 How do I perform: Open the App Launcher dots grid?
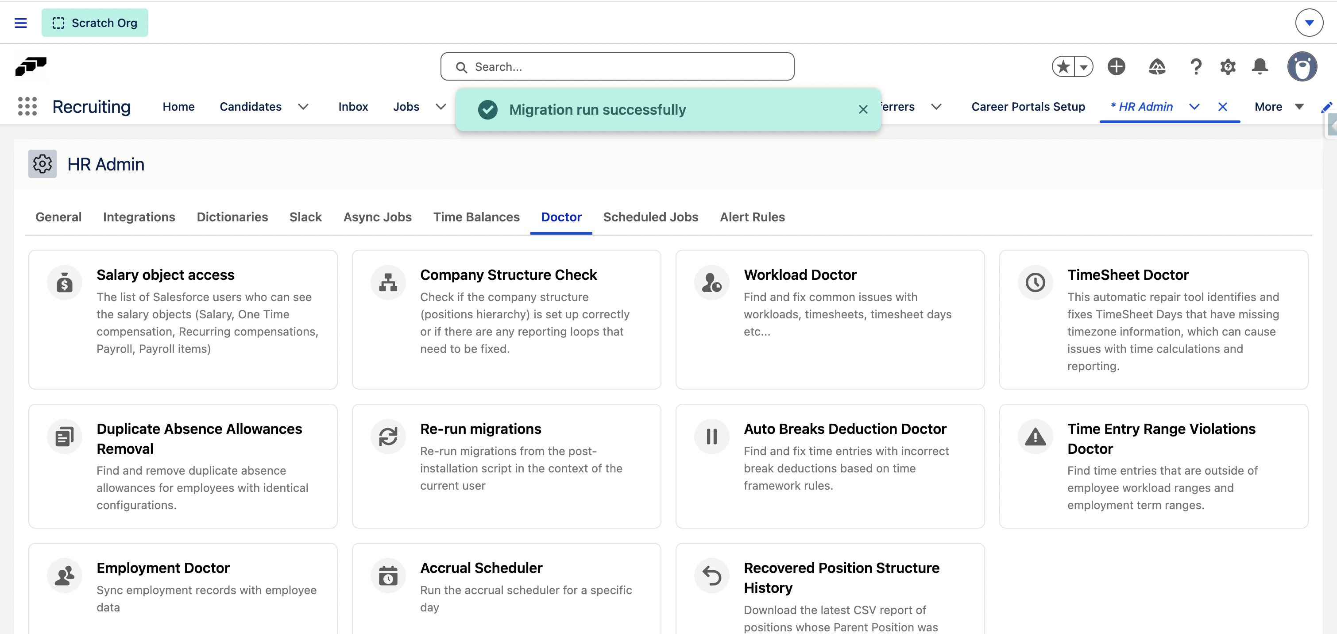tap(27, 106)
